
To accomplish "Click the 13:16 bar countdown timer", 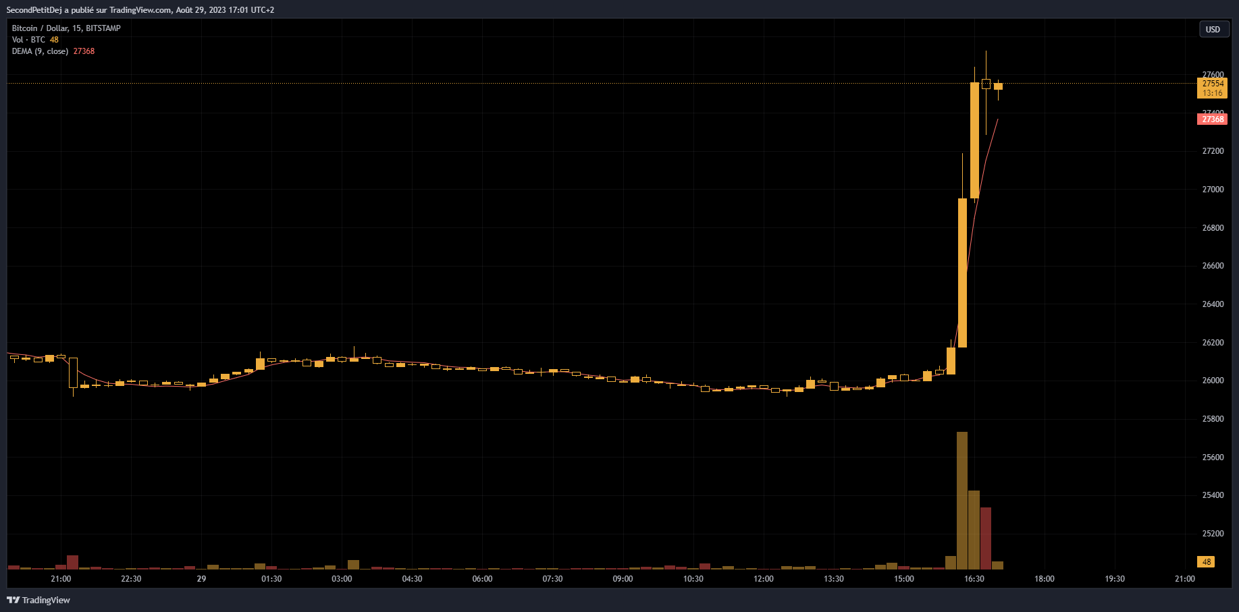I will (1213, 92).
